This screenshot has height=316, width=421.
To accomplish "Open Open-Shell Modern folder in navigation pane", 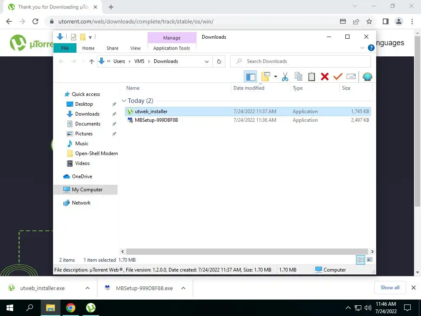I will pyautogui.click(x=96, y=153).
